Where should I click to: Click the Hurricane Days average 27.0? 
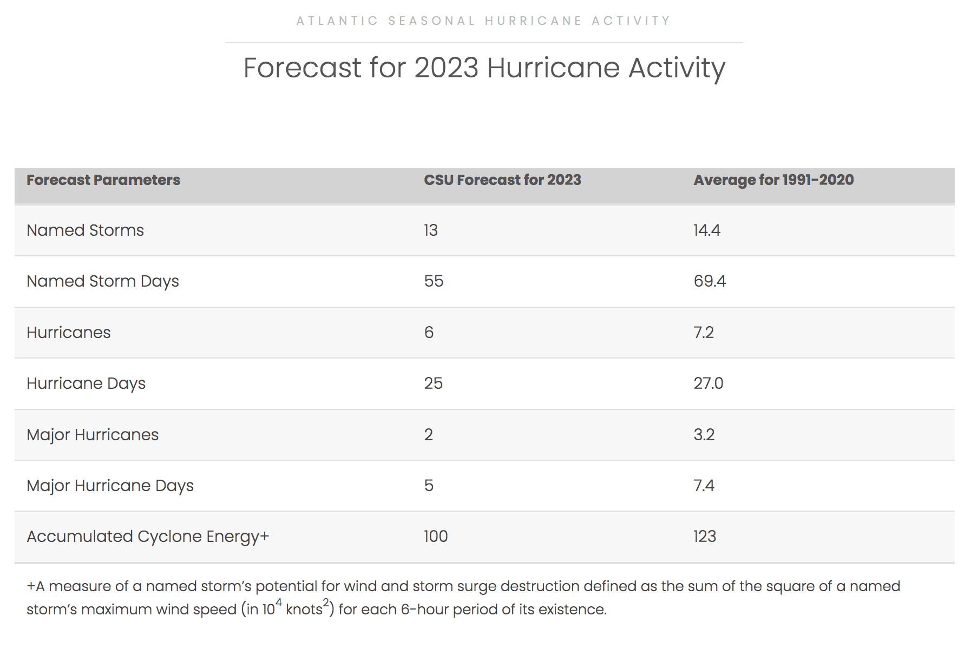tap(708, 383)
